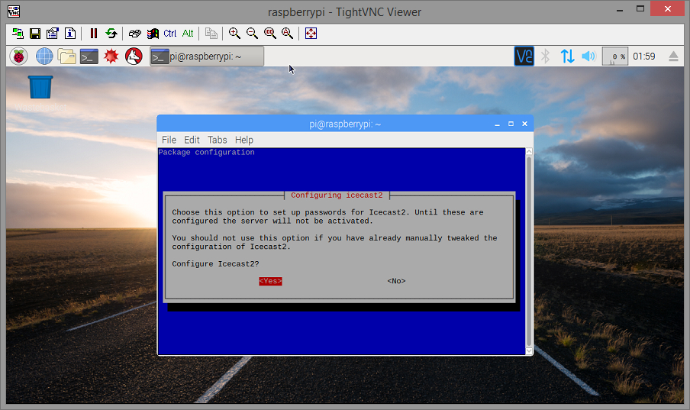The width and height of the screenshot is (690, 410).
Task: Select the pi@raspberrypi taskbar window button
Action: pyautogui.click(x=207, y=56)
